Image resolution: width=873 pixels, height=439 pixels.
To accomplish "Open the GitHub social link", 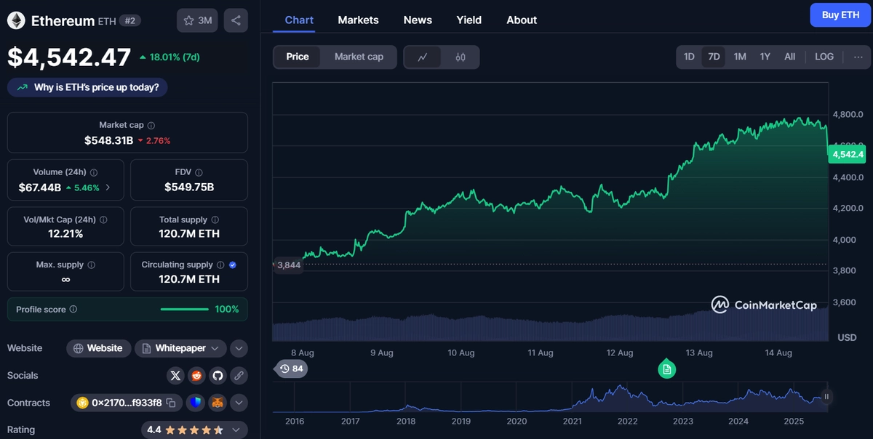I will (x=217, y=376).
